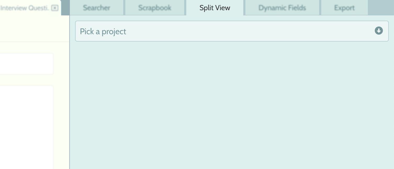The width and height of the screenshot is (394, 169).
Task: Close the Interview Questi.. document tab
Action: coord(55,8)
